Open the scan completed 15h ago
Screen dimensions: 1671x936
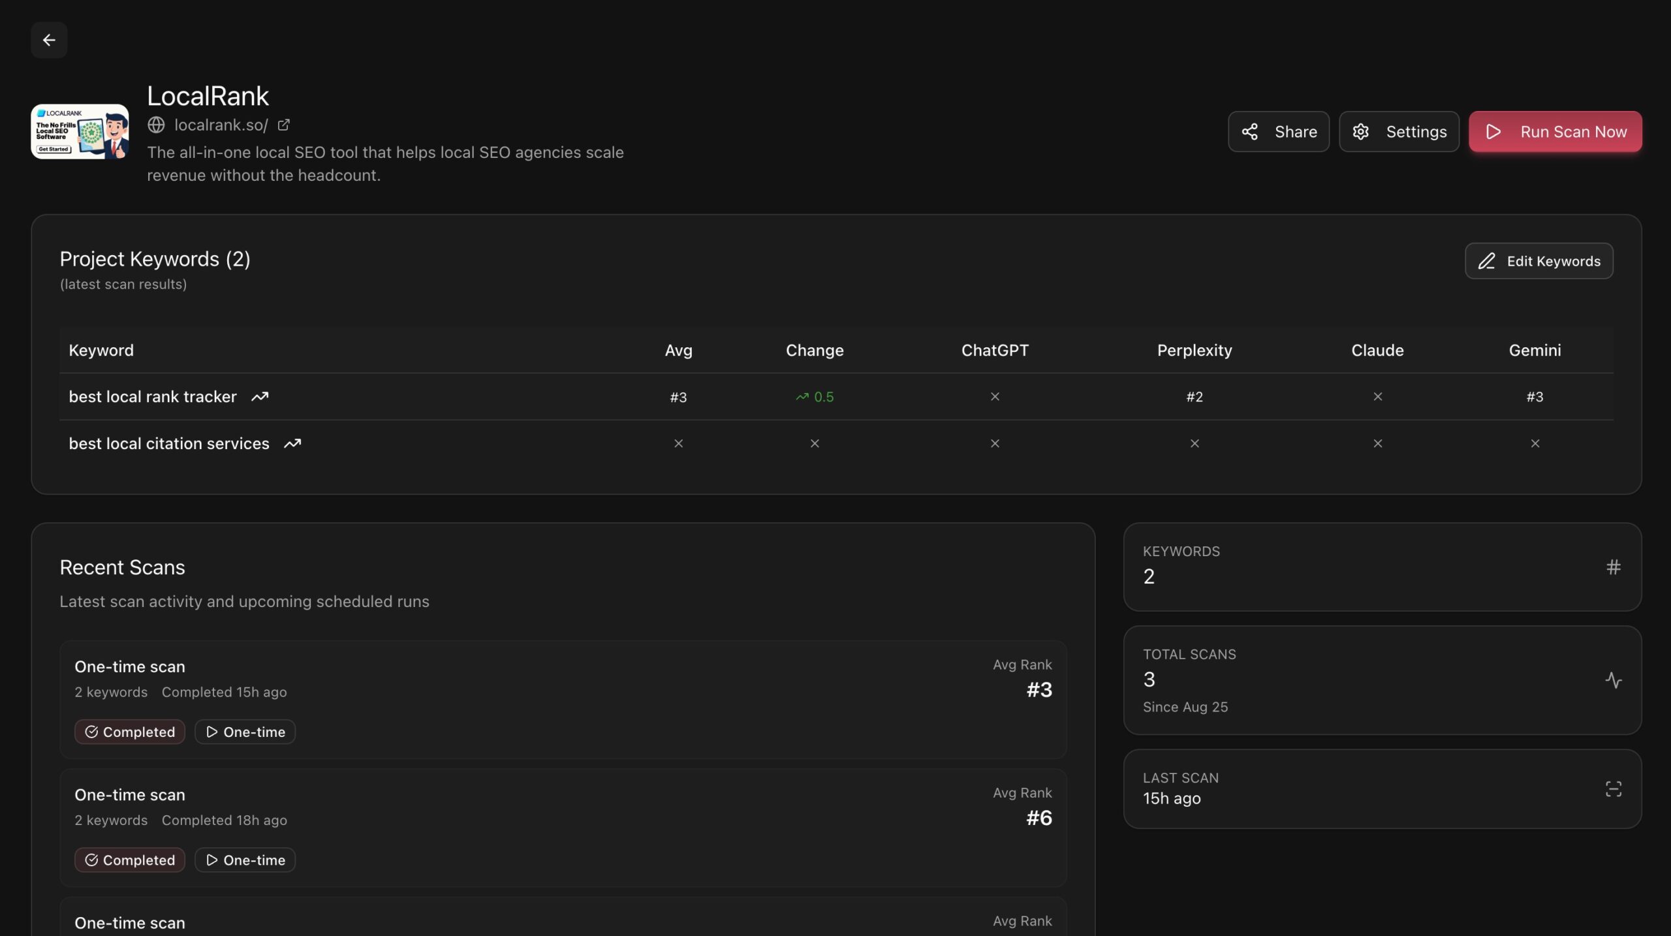click(x=563, y=679)
